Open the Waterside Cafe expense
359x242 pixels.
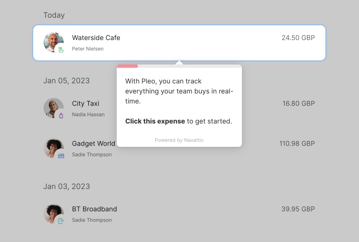coord(96,38)
